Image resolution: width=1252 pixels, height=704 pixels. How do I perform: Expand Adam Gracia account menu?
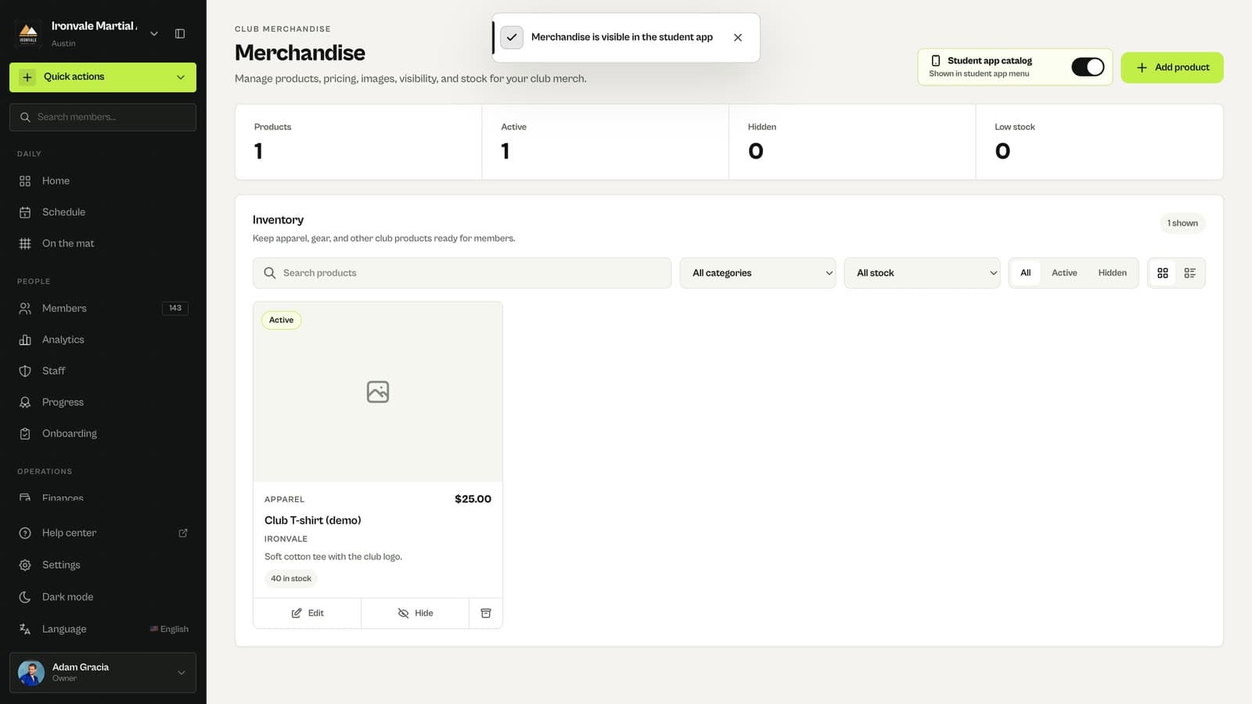(x=103, y=673)
